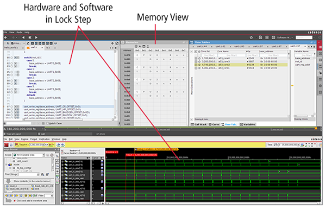Open Windows menu in waveform window

[56, 139]
